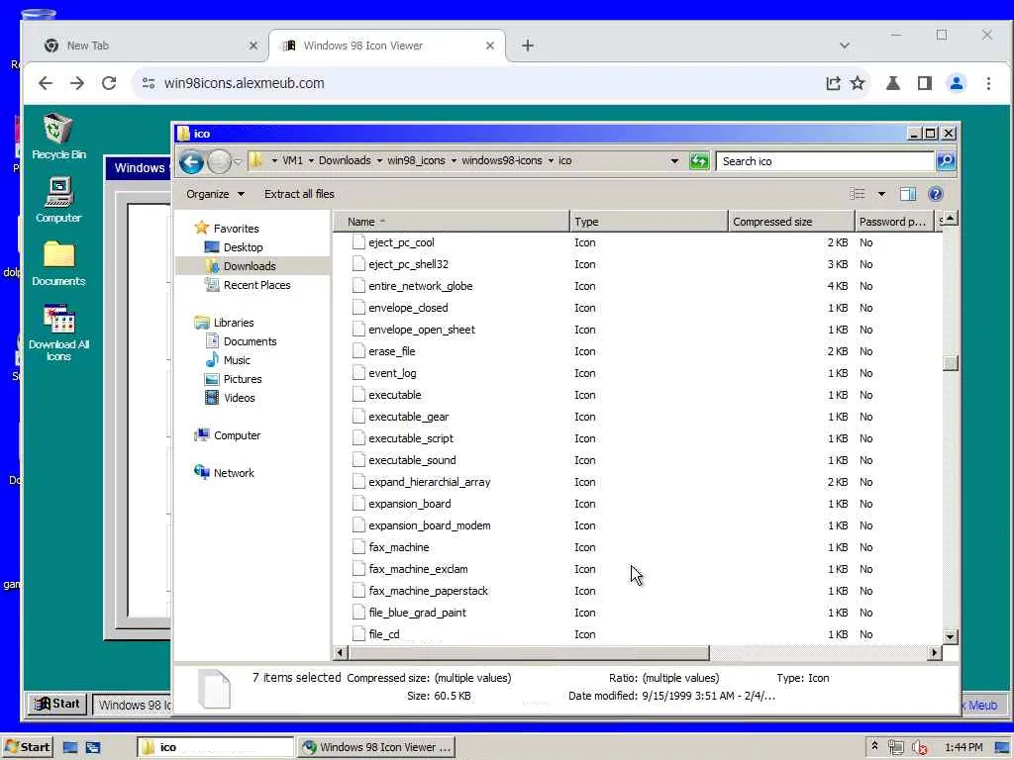Go back in Chrome browser
This screenshot has height=760, width=1014.
(x=46, y=83)
